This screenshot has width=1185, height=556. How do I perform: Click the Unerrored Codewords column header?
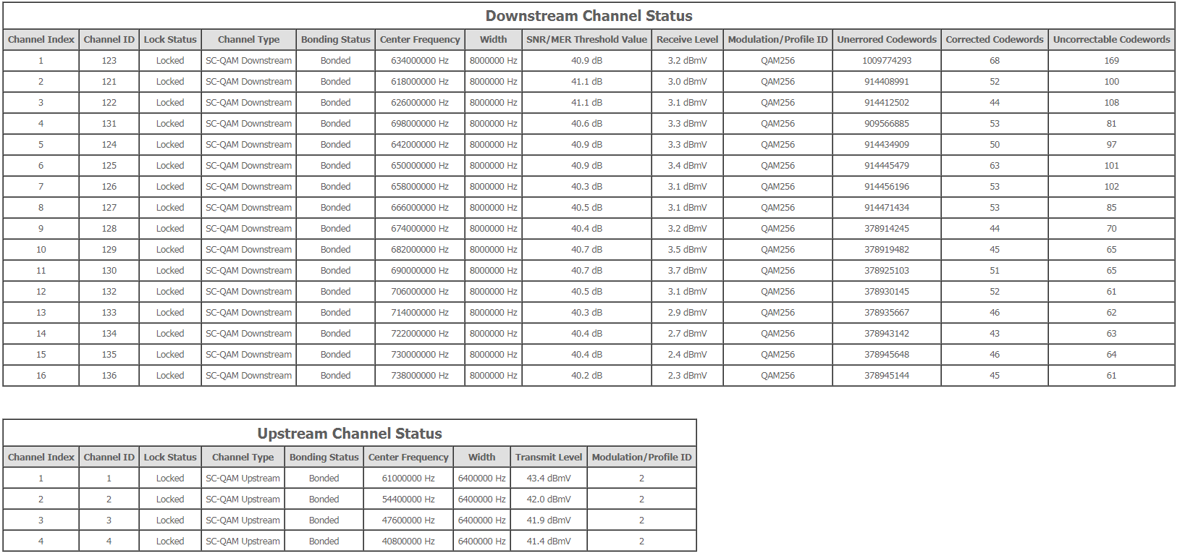[x=886, y=40]
